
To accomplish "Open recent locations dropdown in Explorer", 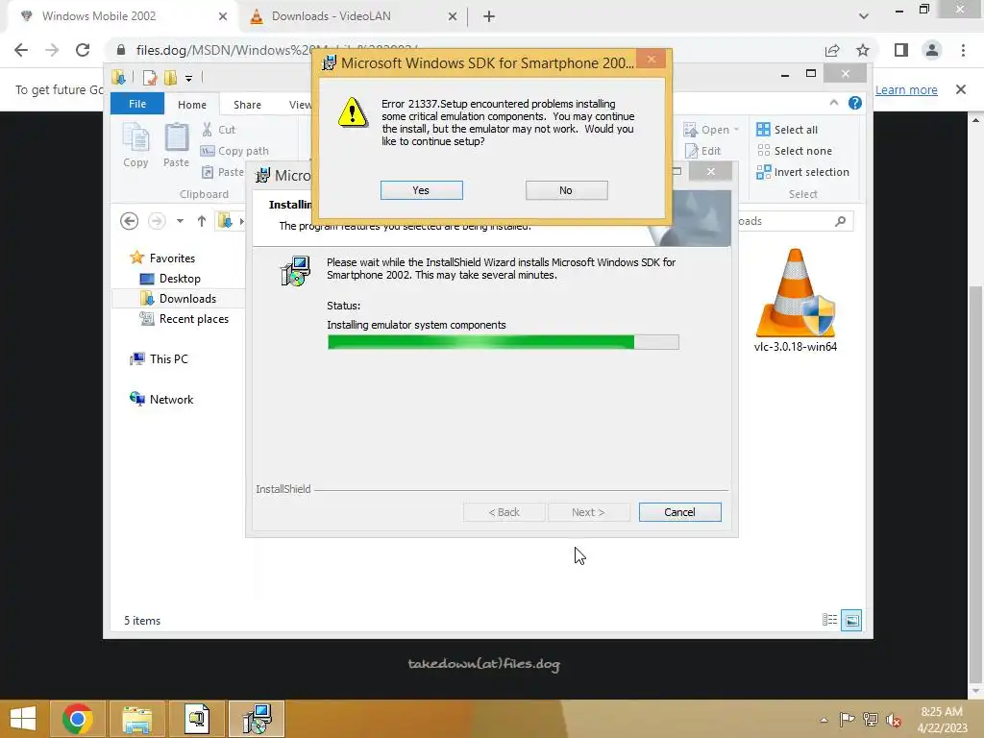I will tap(180, 221).
